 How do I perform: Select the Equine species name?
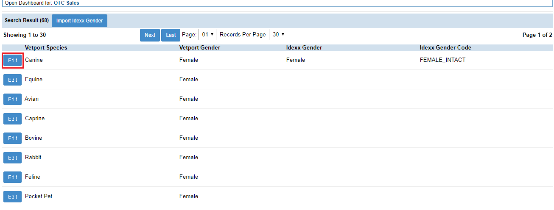[x=34, y=80]
